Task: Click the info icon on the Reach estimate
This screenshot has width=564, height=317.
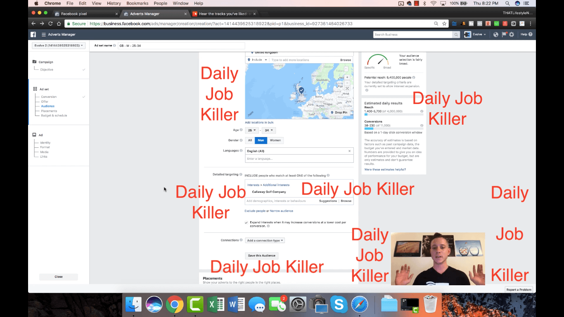Action: tap(422, 111)
